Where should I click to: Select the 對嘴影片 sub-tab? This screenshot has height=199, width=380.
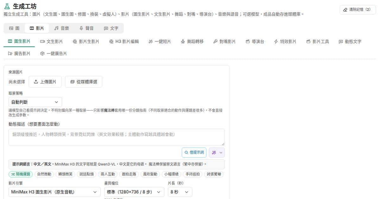click(x=225, y=41)
